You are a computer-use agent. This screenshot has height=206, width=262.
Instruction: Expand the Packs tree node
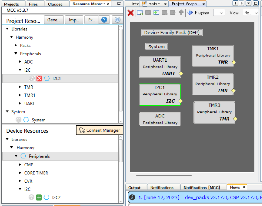[16, 45]
